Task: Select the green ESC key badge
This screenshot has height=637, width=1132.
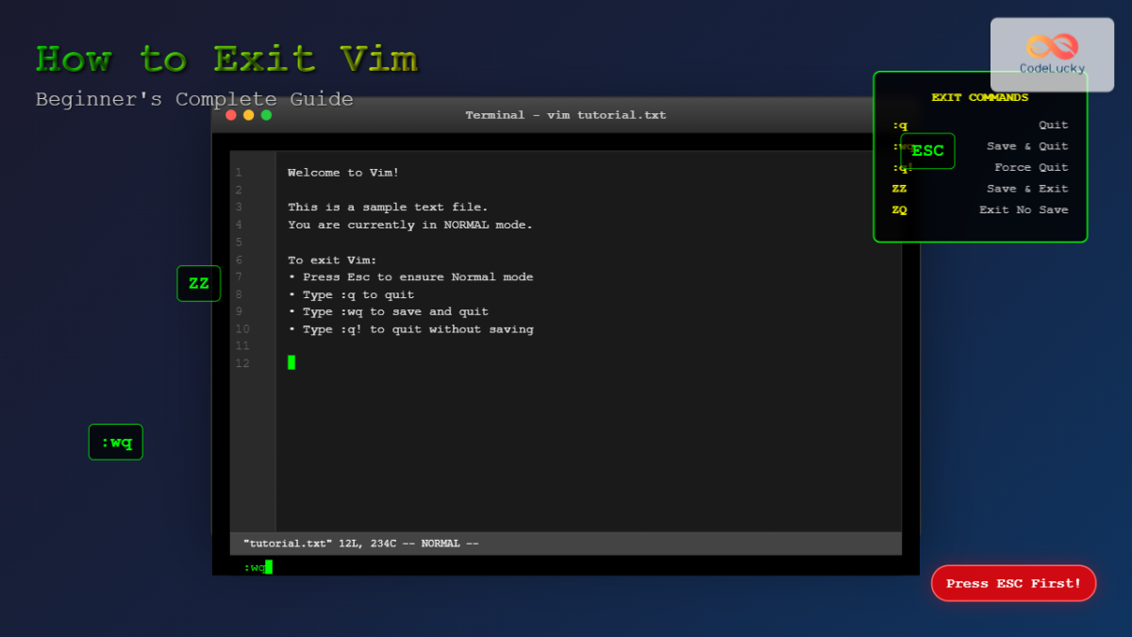Action: [927, 150]
